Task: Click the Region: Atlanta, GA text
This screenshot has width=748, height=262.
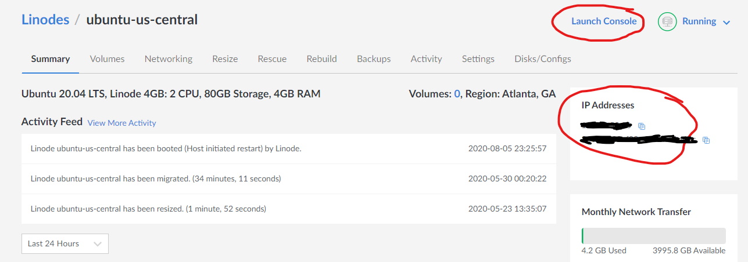Action: click(x=511, y=93)
